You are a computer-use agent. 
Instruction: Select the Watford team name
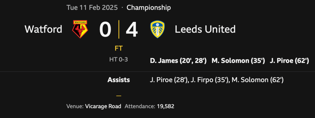click(x=43, y=29)
